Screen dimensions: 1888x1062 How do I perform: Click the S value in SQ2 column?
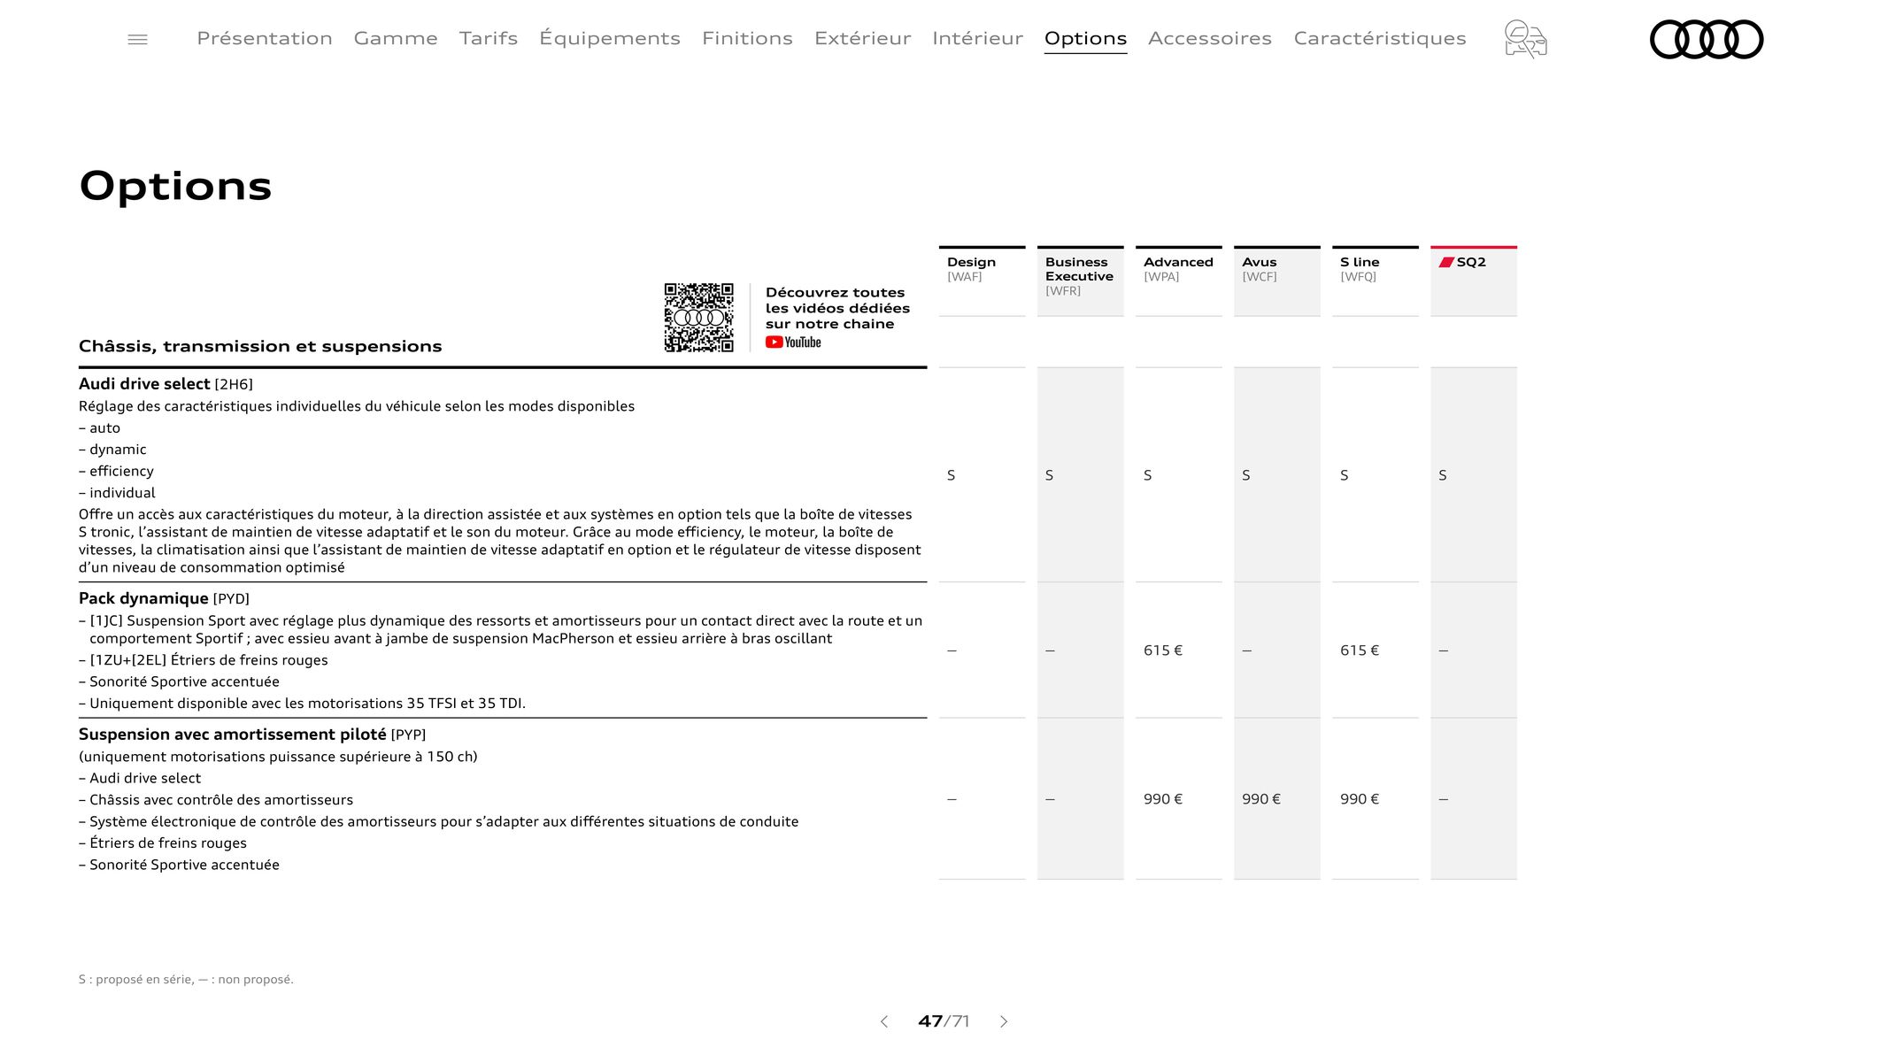(1443, 475)
